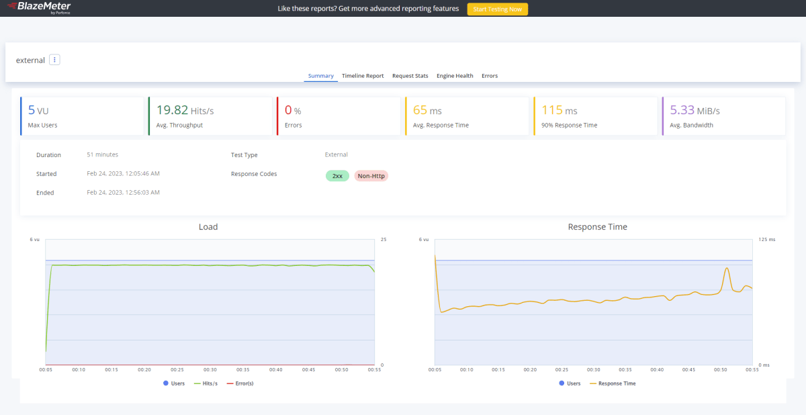Click the Non-Http response code badge
The image size is (806, 415).
pos(371,176)
